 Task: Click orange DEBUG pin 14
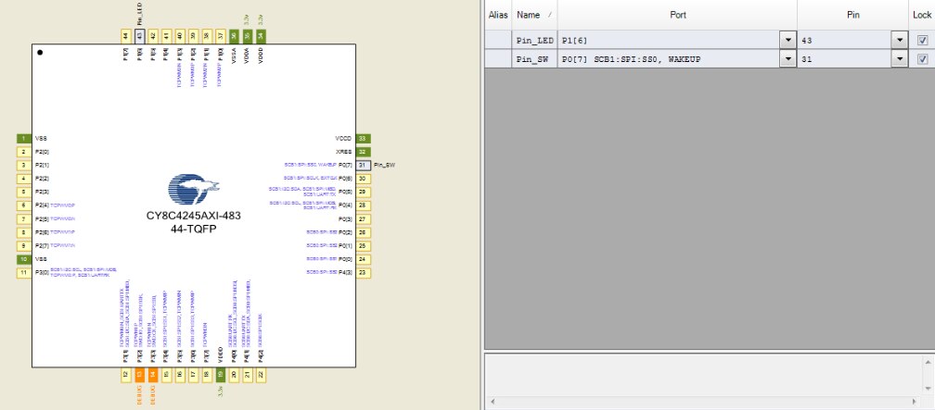153,375
